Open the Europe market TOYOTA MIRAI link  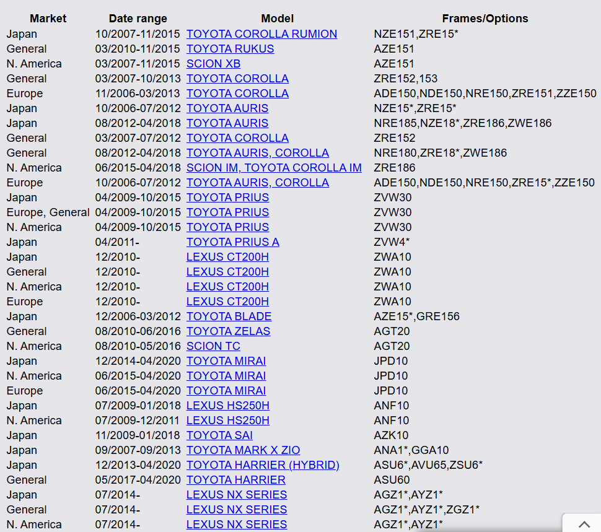(x=226, y=391)
